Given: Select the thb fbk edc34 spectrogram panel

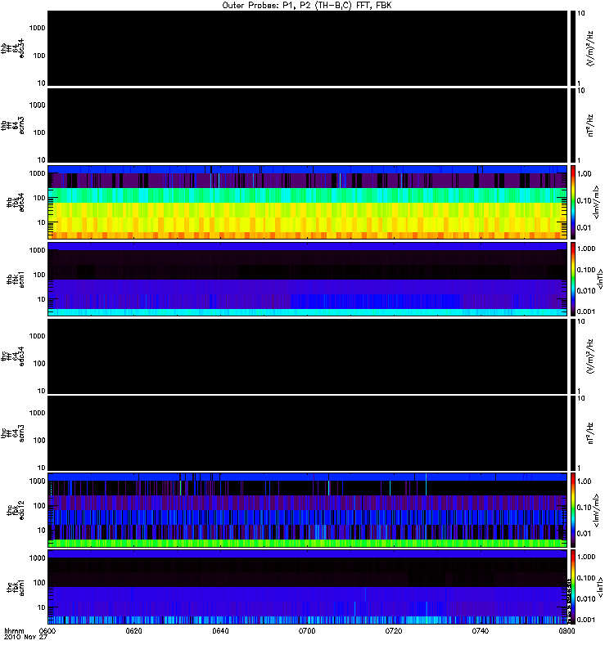Looking at the screenshot, I should click(x=307, y=202).
